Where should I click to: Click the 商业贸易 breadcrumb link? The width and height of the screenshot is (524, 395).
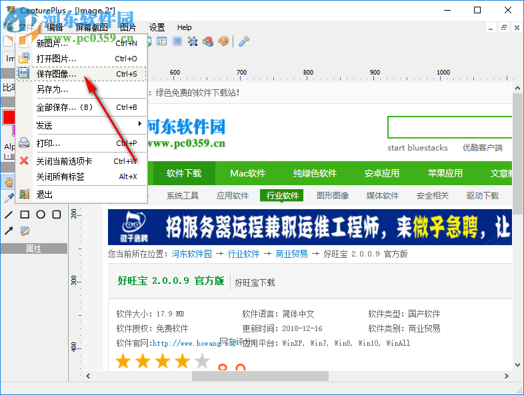pyautogui.click(x=291, y=254)
